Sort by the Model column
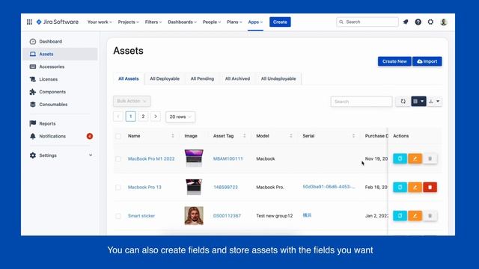Image resolution: width=479 pixels, height=269 pixels. [x=291, y=136]
